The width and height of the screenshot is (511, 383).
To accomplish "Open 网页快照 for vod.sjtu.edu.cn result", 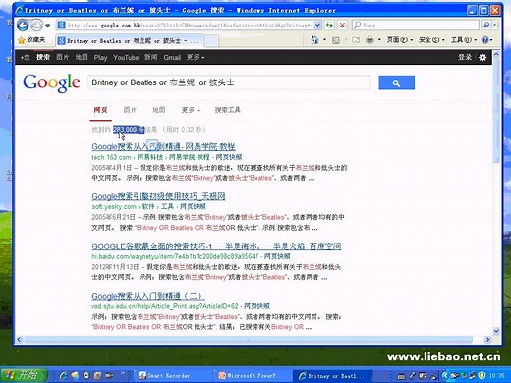I will point(257,306).
